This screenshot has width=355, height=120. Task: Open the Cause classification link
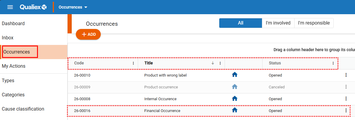pos(23,109)
